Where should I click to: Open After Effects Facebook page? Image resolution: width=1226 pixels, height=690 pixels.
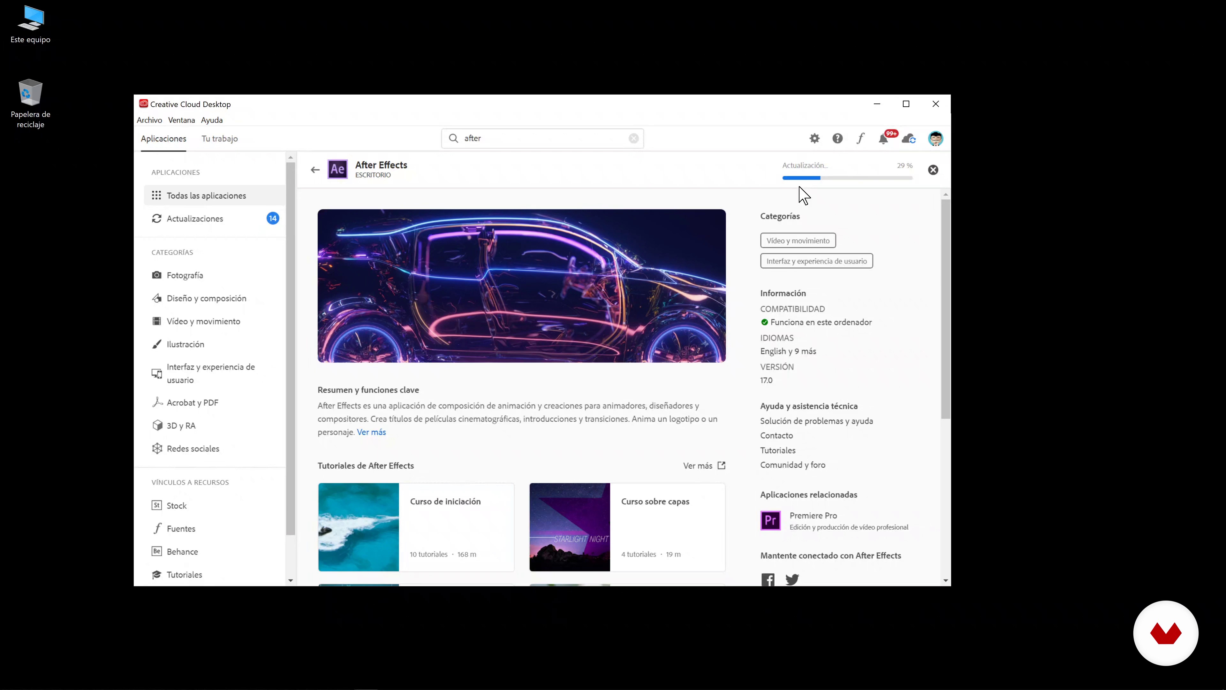point(768,579)
